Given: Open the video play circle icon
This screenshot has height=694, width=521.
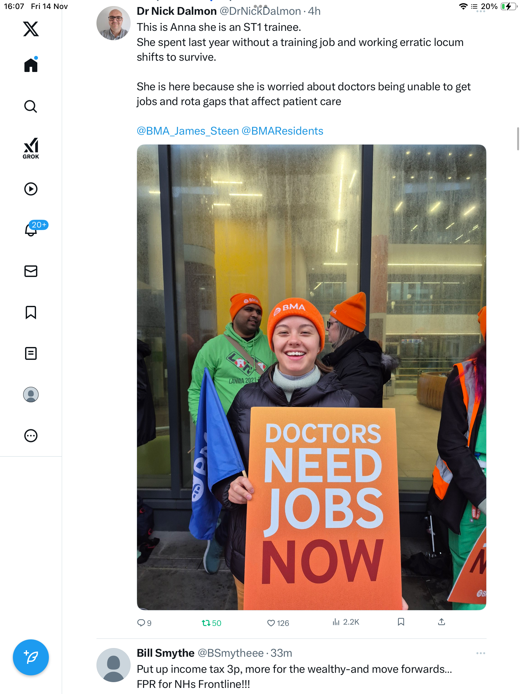Looking at the screenshot, I should [31, 189].
